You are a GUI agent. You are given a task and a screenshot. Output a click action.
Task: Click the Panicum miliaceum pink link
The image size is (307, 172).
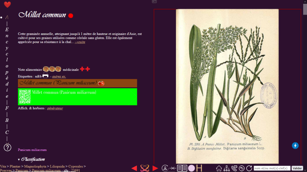[32, 150]
